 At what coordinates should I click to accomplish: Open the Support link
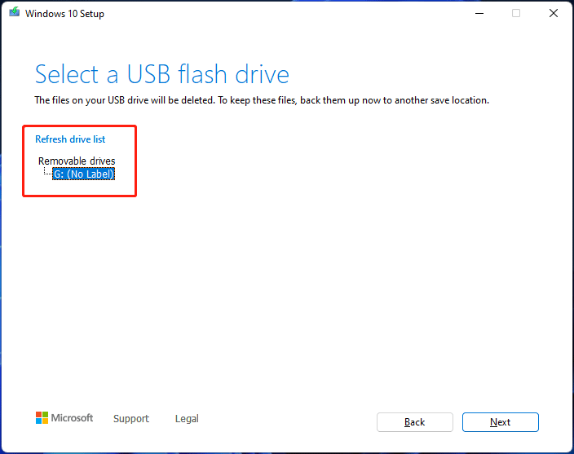(x=131, y=418)
